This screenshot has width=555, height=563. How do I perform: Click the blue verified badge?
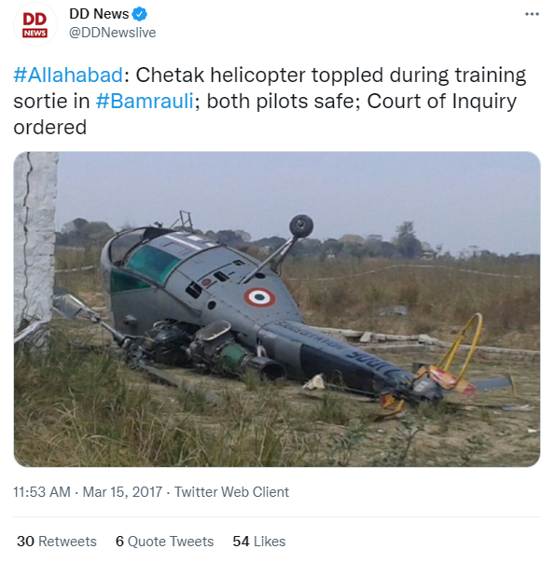[139, 14]
